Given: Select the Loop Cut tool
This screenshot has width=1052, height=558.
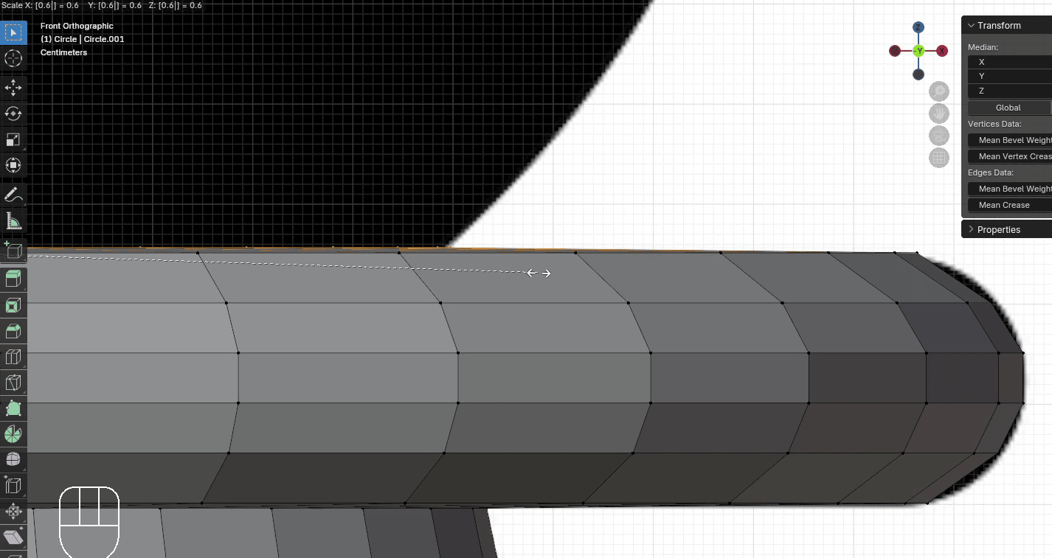Looking at the screenshot, I should (13, 357).
